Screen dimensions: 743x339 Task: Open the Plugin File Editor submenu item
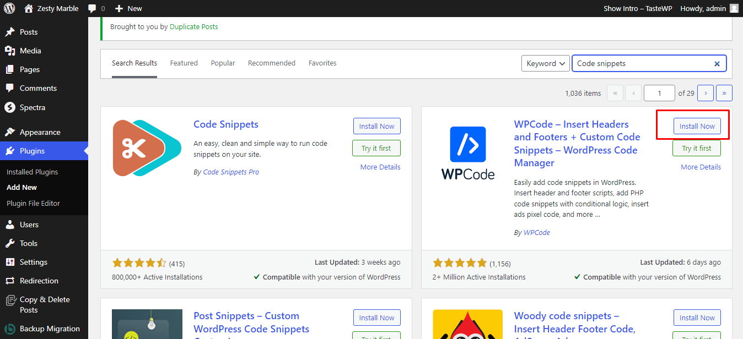[x=33, y=203]
